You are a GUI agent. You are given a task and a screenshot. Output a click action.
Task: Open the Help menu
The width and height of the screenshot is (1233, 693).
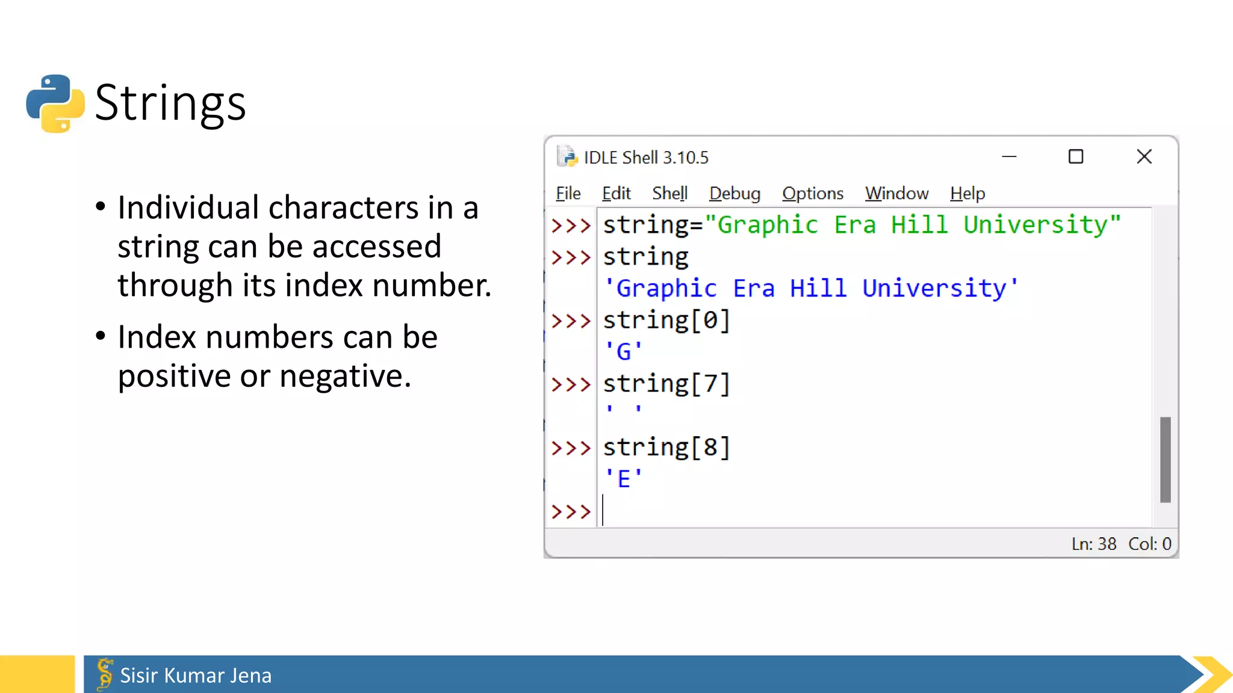coord(967,193)
